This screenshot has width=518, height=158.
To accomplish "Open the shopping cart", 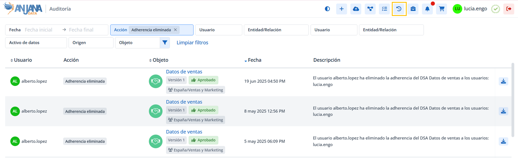I will point(442,9).
